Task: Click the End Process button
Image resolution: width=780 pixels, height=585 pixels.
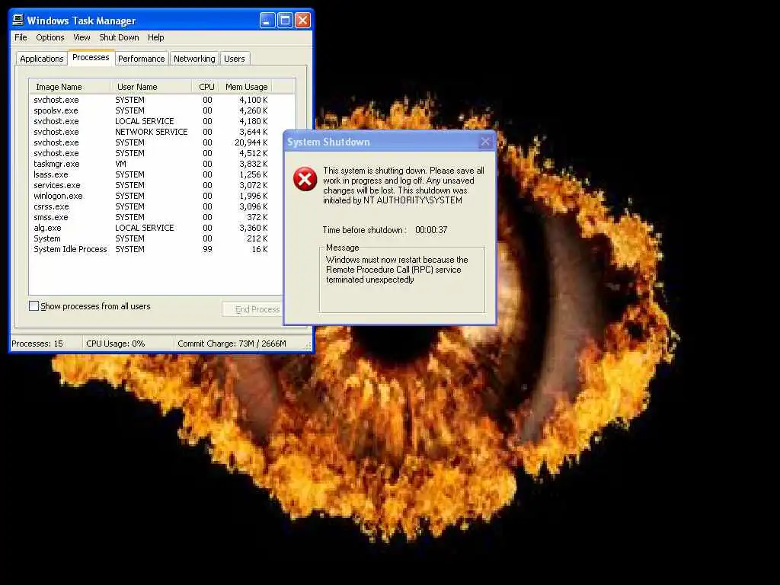Action: 252,309
